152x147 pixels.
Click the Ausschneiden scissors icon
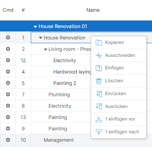tap(99, 55)
